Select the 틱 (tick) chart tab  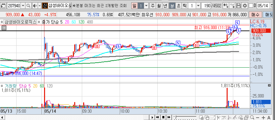185,6
